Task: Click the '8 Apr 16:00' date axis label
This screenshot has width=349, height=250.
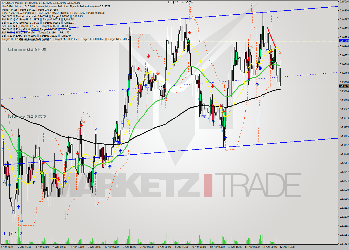Action: click(x=181, y=247)
